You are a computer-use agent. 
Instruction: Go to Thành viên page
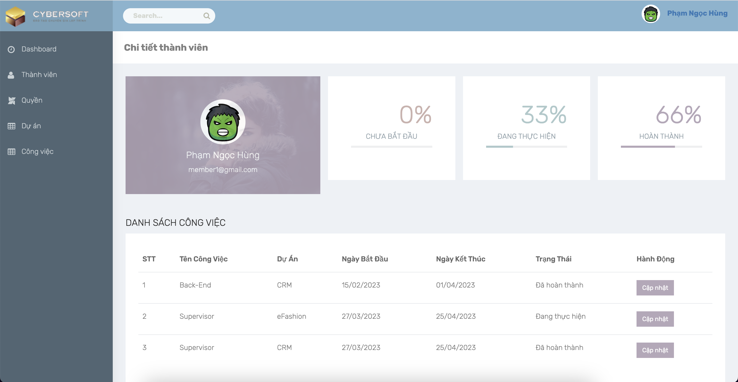[39, 75]
